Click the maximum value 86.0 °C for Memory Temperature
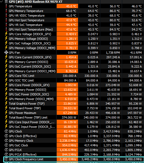This screenshot has width=144, height=163. click(x=115, y=11)
